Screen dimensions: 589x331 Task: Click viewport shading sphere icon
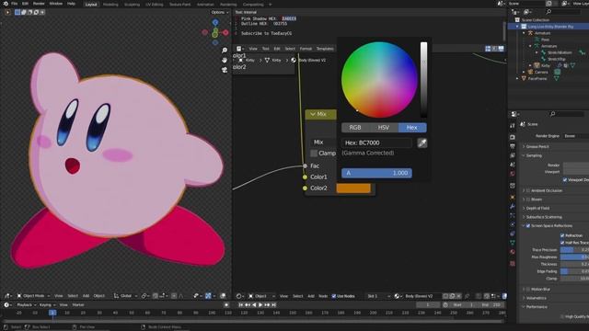[223, 296]
